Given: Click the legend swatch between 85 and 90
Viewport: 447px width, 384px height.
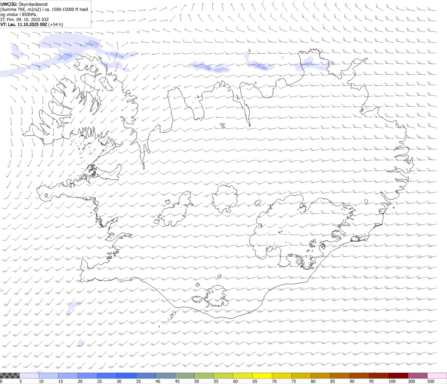Looking at the screenshot, I should click(x=340, y=376).
